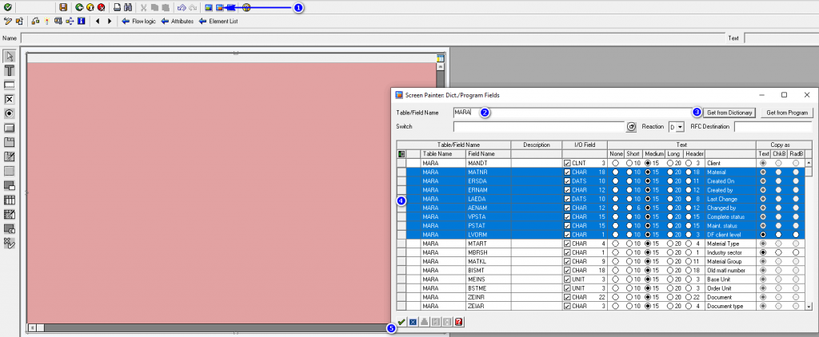Image resolution: width=819 pixels, height=337 pixels.
Task: Select RadB copy option for MBRSH row
Action: click(x=796, y=252)
